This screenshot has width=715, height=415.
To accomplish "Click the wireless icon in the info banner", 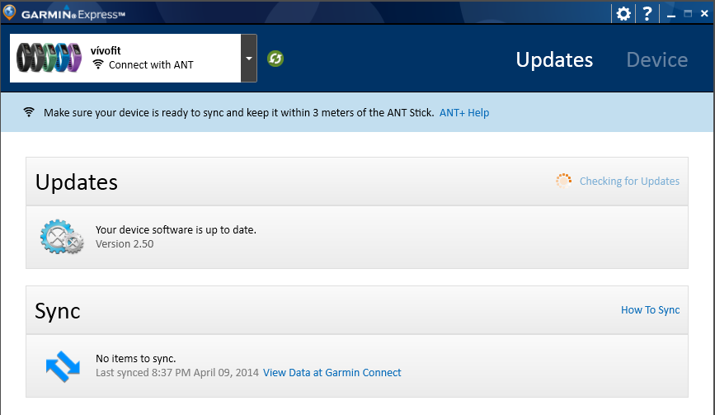I will click(x=29, y=112).
